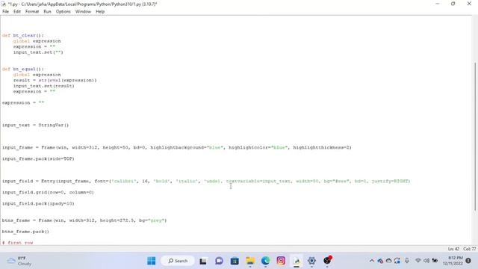478x269 pixels.
Task: Open the taskbar app with red badge
Action: click(327, 260)
